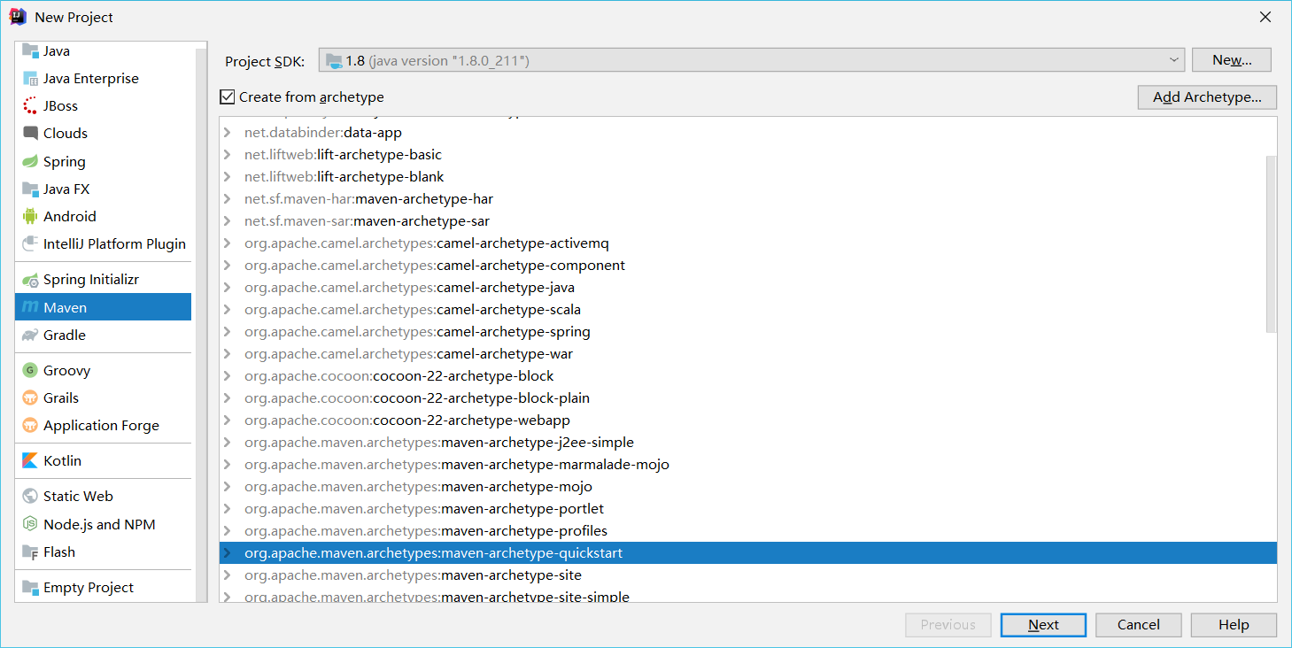This screenshot has width=1292, height=648.
Task: Click the Empty Project folder icon
Action: click(30, 587)
